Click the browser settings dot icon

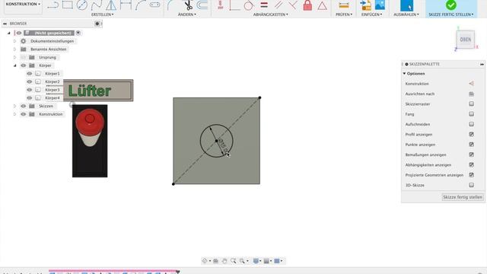pos(97,24)
